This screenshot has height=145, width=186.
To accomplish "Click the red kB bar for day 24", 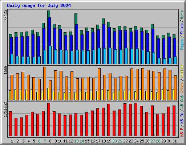I will tap(136, 120).
